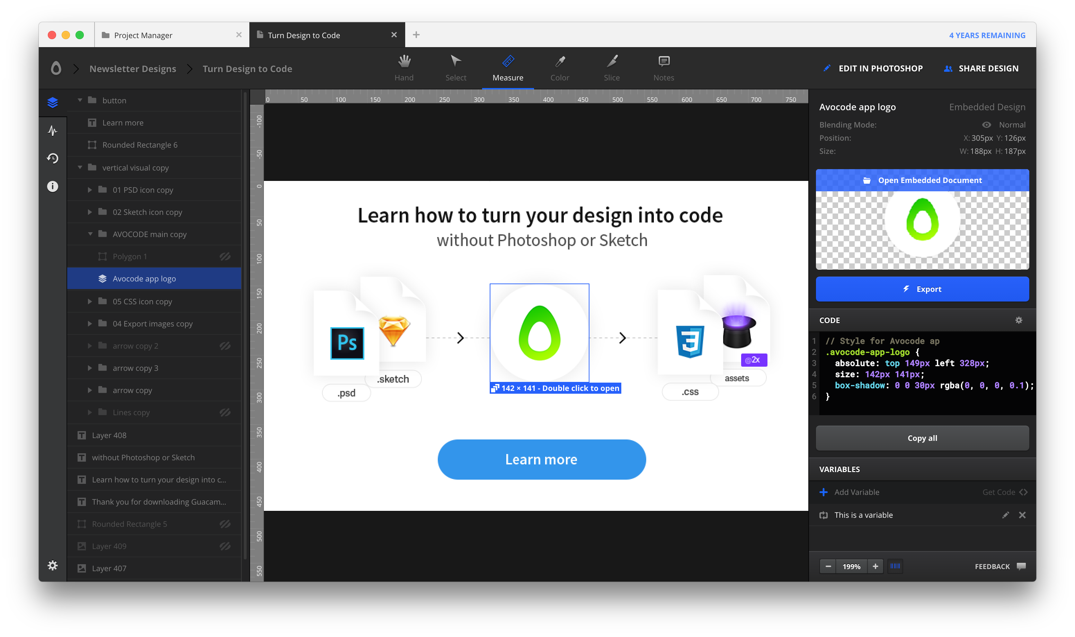Click the feedback speech bubble icon
Image resolution: width=1075 pixels, height=637 pixels.
[x=1021, y=566]
